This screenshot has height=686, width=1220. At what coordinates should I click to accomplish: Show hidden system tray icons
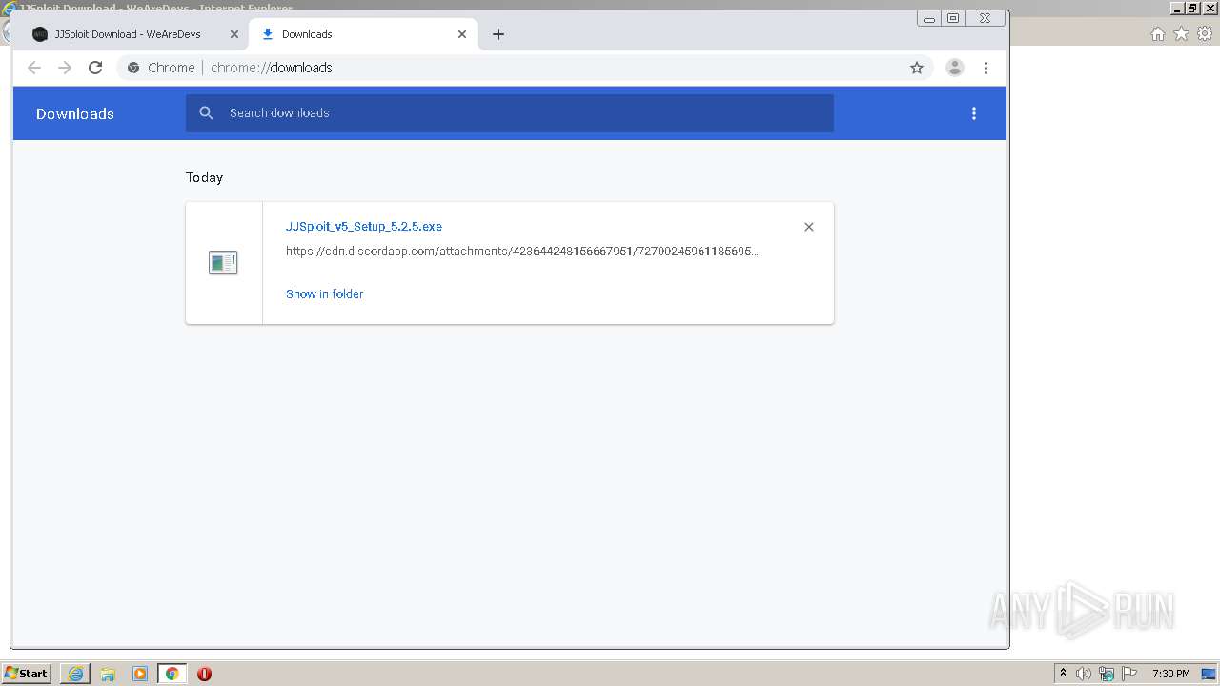pos(1064,674)
